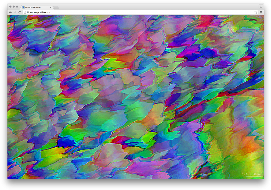Close the Iridescent Puddle tab

click(50, 8)
